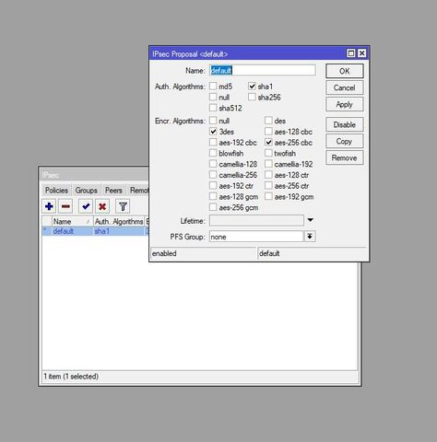The image size is (437, 442).
Task: Check camellia-128 encryption
Action: pyautogui.click(x=213, y=164)
